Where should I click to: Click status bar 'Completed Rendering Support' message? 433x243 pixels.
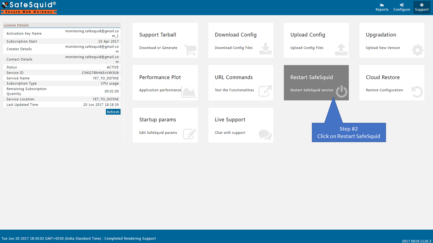click(130, 239)
